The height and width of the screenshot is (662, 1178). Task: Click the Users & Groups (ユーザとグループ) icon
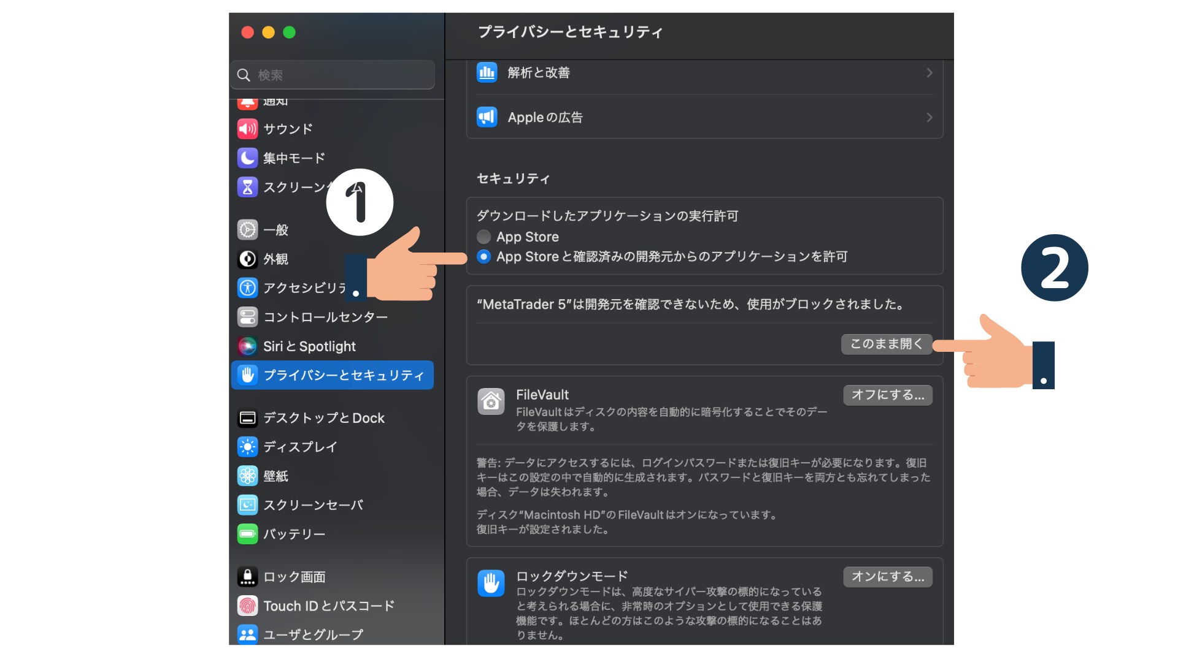(x=247, y=634)
